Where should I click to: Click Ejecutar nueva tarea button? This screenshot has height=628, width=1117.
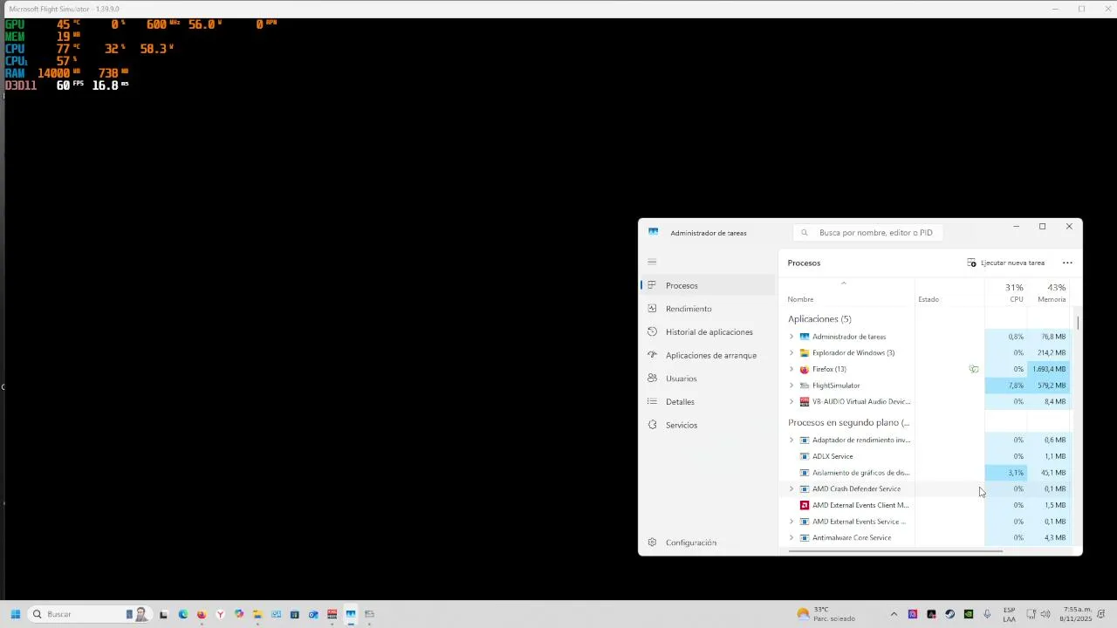pyautogui.click(x=1005, y=263)
